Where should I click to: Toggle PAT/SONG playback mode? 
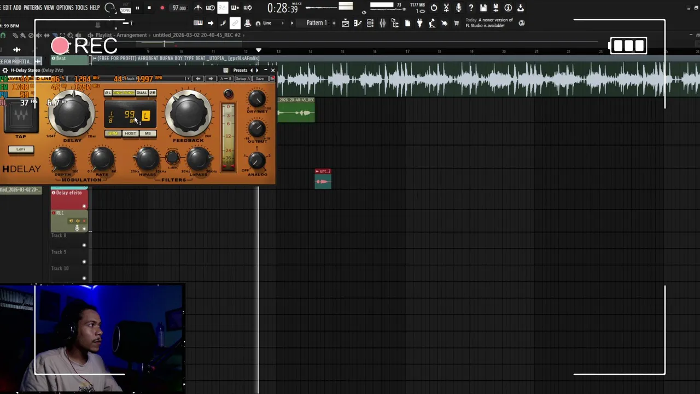pyautogui.click(x=125, y=8)
